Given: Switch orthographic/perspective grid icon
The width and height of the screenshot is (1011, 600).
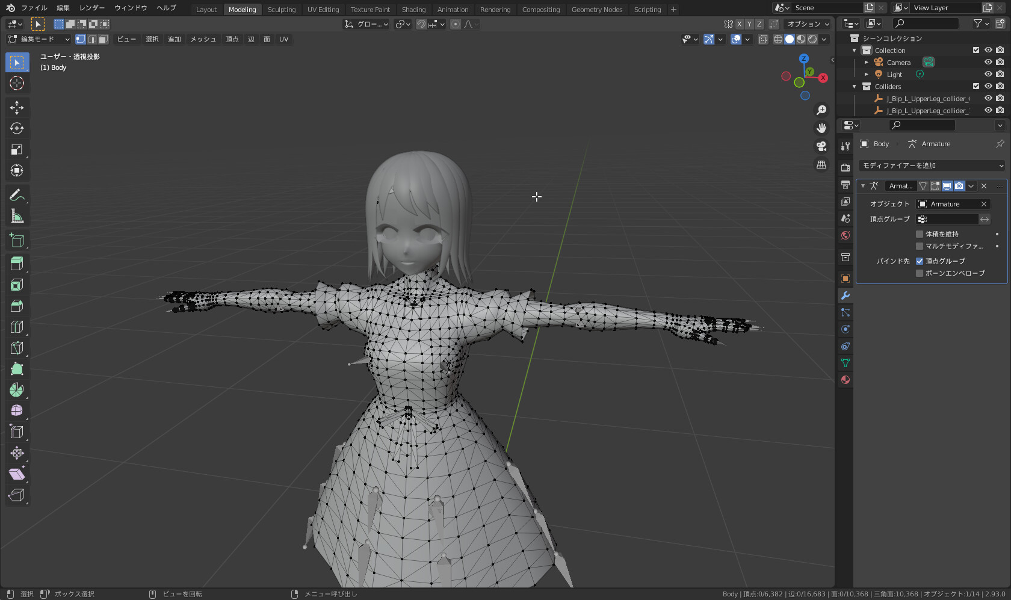Looking at the screenshot, I should pos(821,164).
